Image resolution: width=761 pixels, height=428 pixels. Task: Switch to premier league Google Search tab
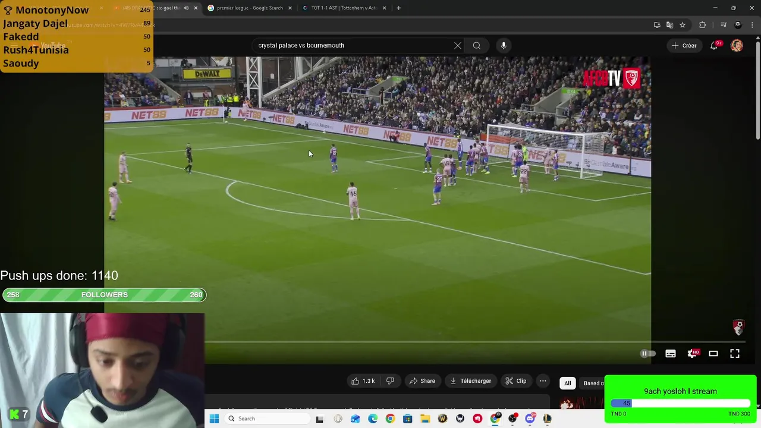click(x=250, y=8)
